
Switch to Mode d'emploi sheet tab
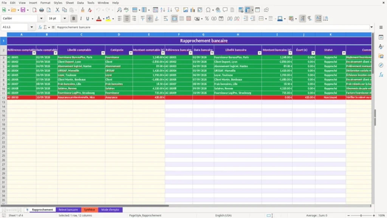pos(110,210)
